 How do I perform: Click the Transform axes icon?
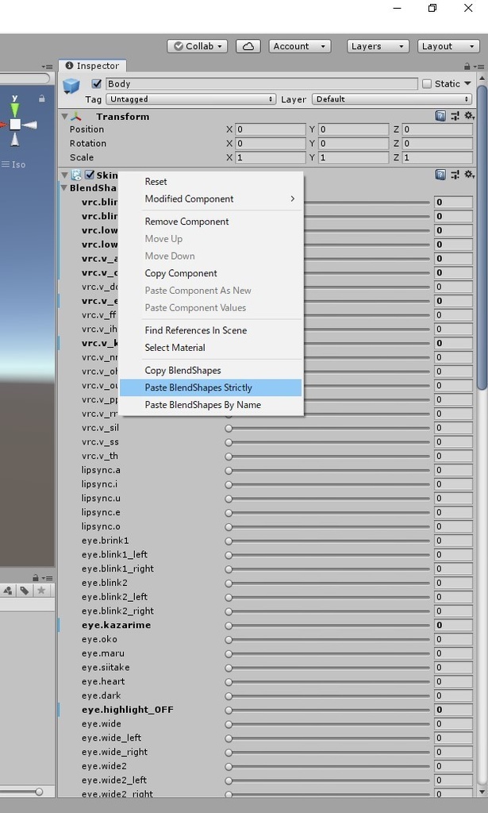(x=76, y=117)
